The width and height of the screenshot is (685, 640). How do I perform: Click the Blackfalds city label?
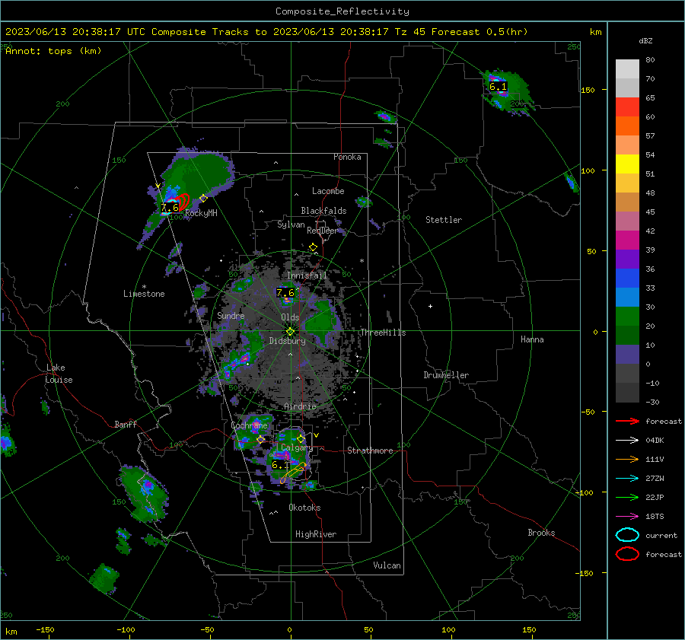pyautogui.click(x=323, y=211)
